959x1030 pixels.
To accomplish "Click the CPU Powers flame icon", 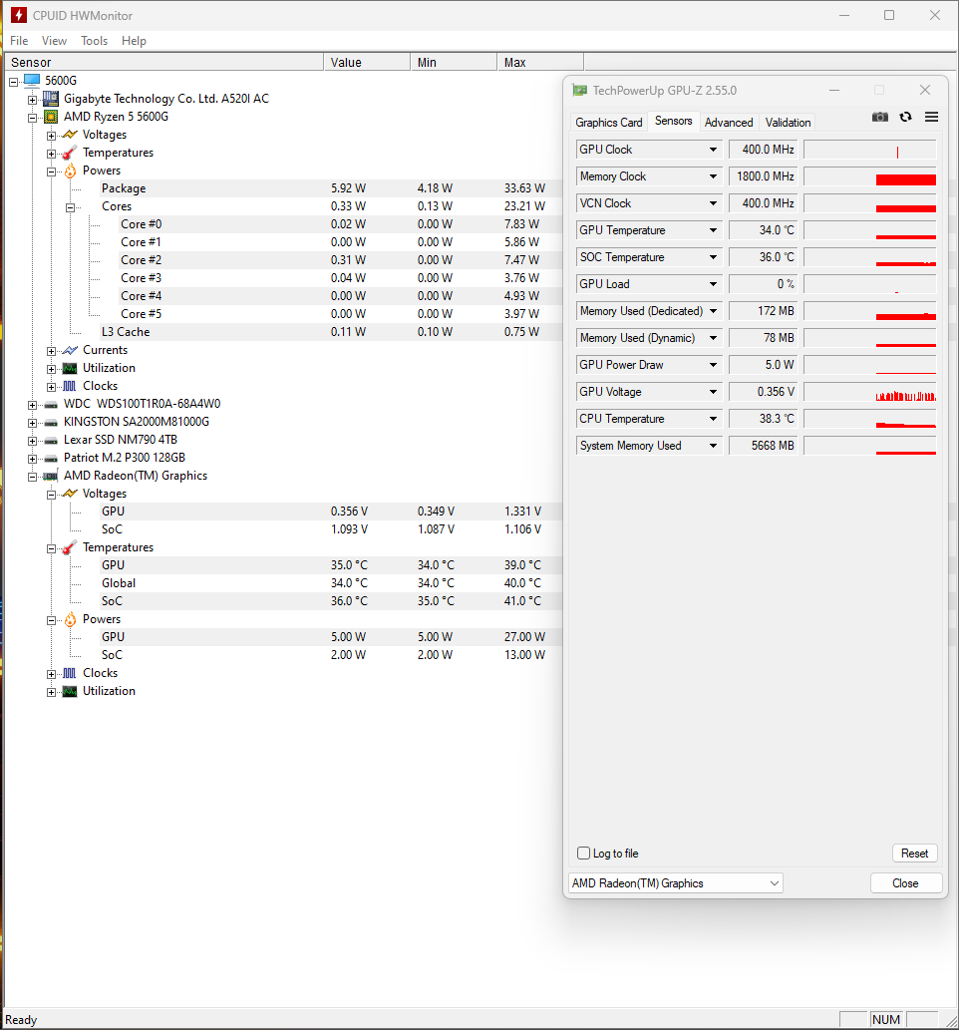I will pos(70,171).
